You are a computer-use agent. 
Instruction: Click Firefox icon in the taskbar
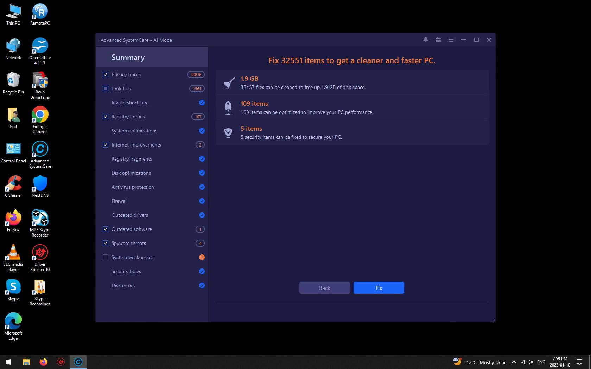click(x=43, y=362)
